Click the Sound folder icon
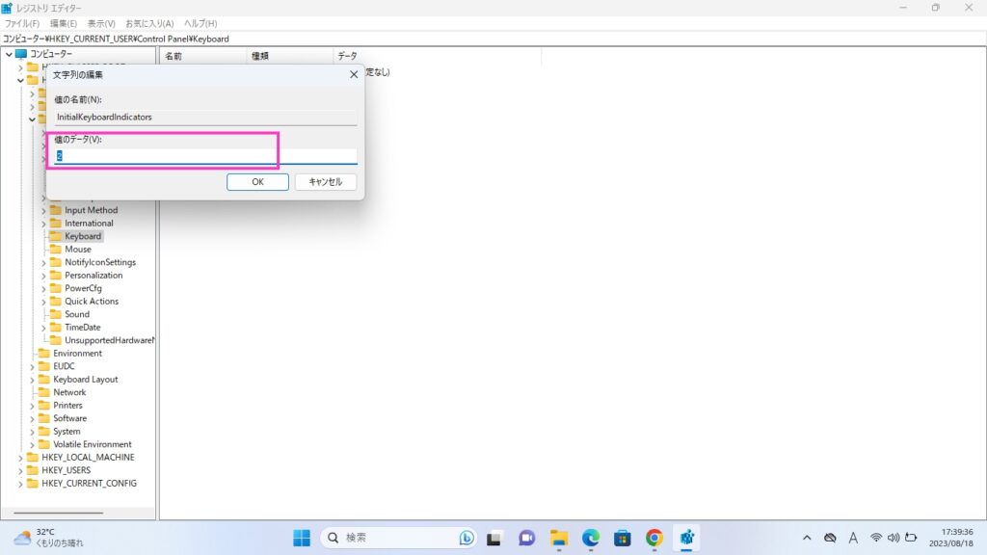Image resolution: width=987 pixels, height=555 pixels. (56, 314)
